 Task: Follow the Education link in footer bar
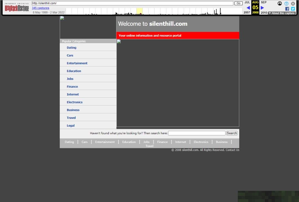129,142
